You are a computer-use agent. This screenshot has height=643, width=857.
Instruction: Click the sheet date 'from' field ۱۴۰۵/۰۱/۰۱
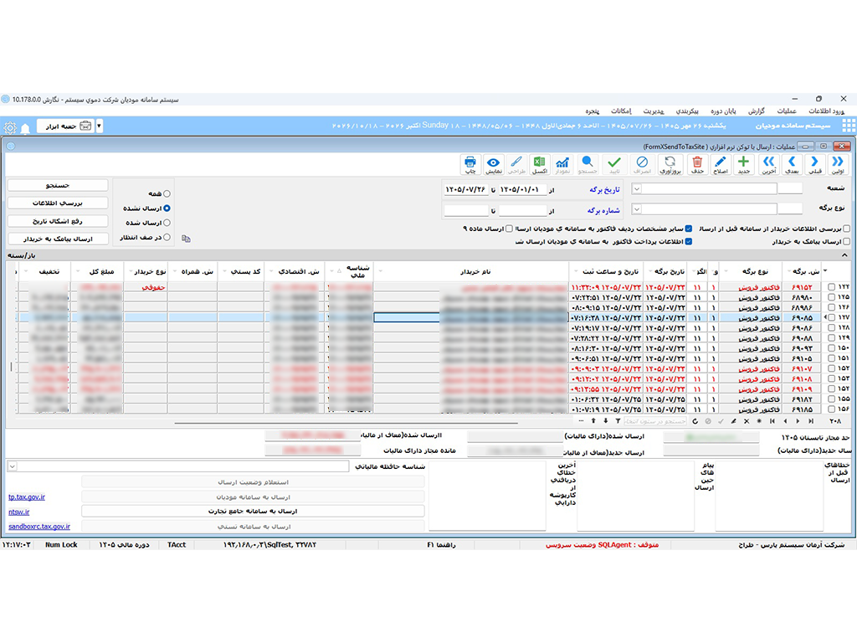coord(521,189)
